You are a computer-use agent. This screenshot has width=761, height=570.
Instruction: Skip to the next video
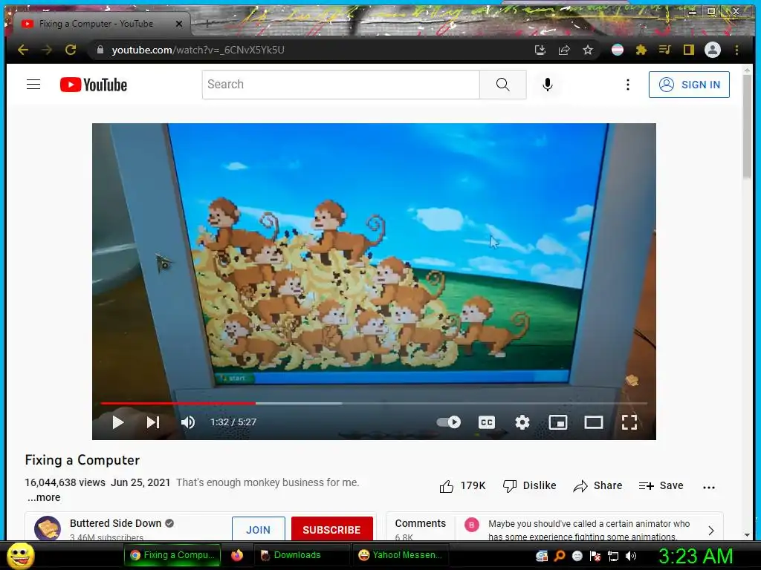tap(153, 422)
